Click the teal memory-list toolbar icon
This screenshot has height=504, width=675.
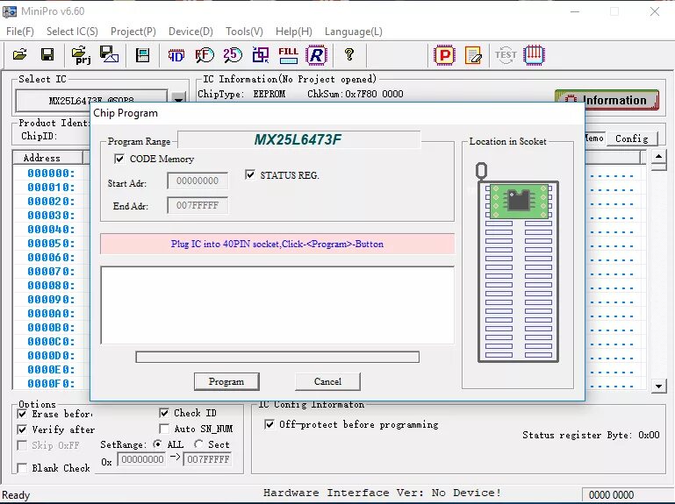click(x=142, y=55)
